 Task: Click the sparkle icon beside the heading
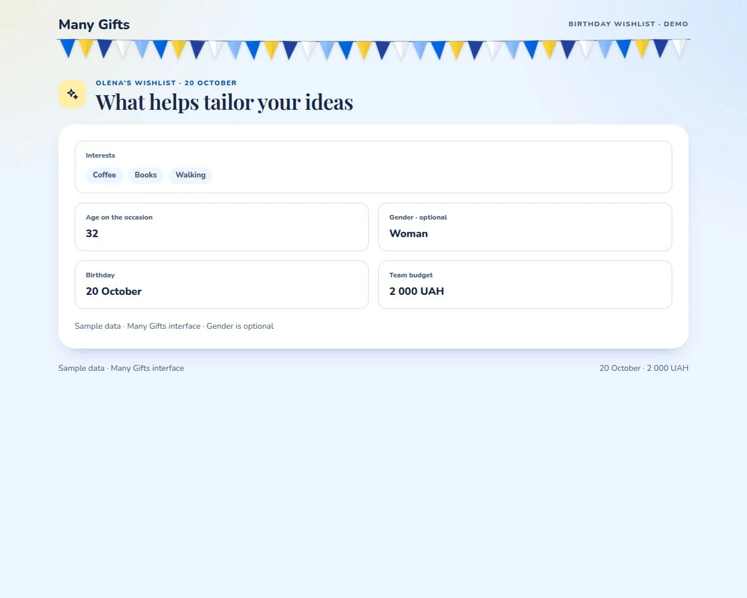coord(72,94)
